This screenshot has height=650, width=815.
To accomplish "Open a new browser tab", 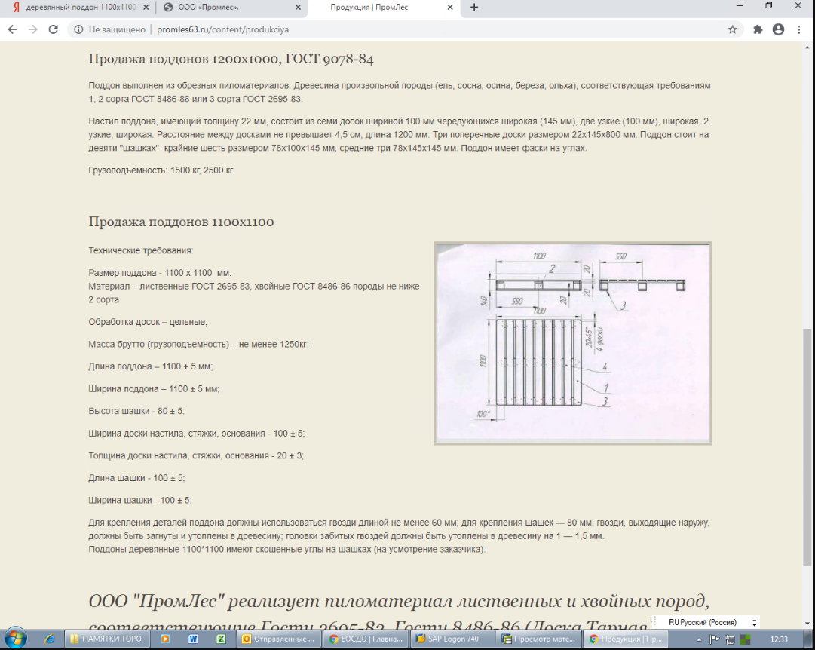I will coord(474,8).
